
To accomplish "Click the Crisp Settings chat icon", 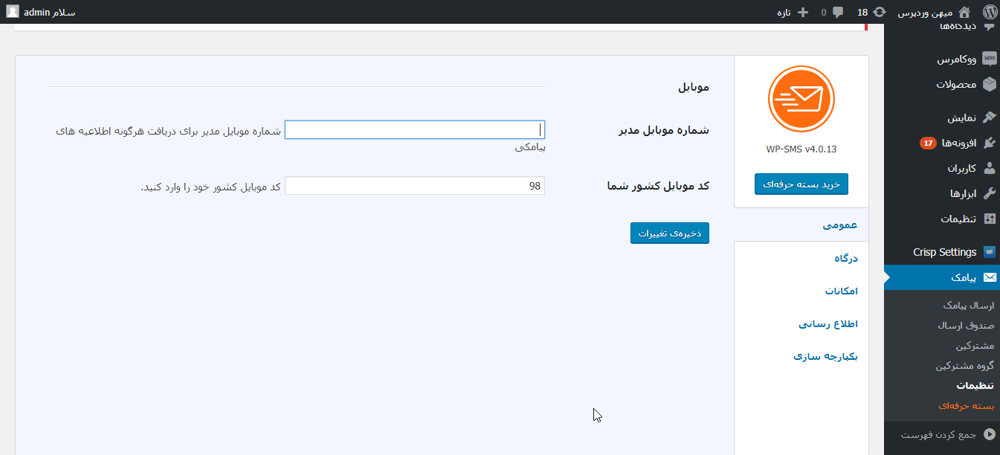I will [989, 252].
